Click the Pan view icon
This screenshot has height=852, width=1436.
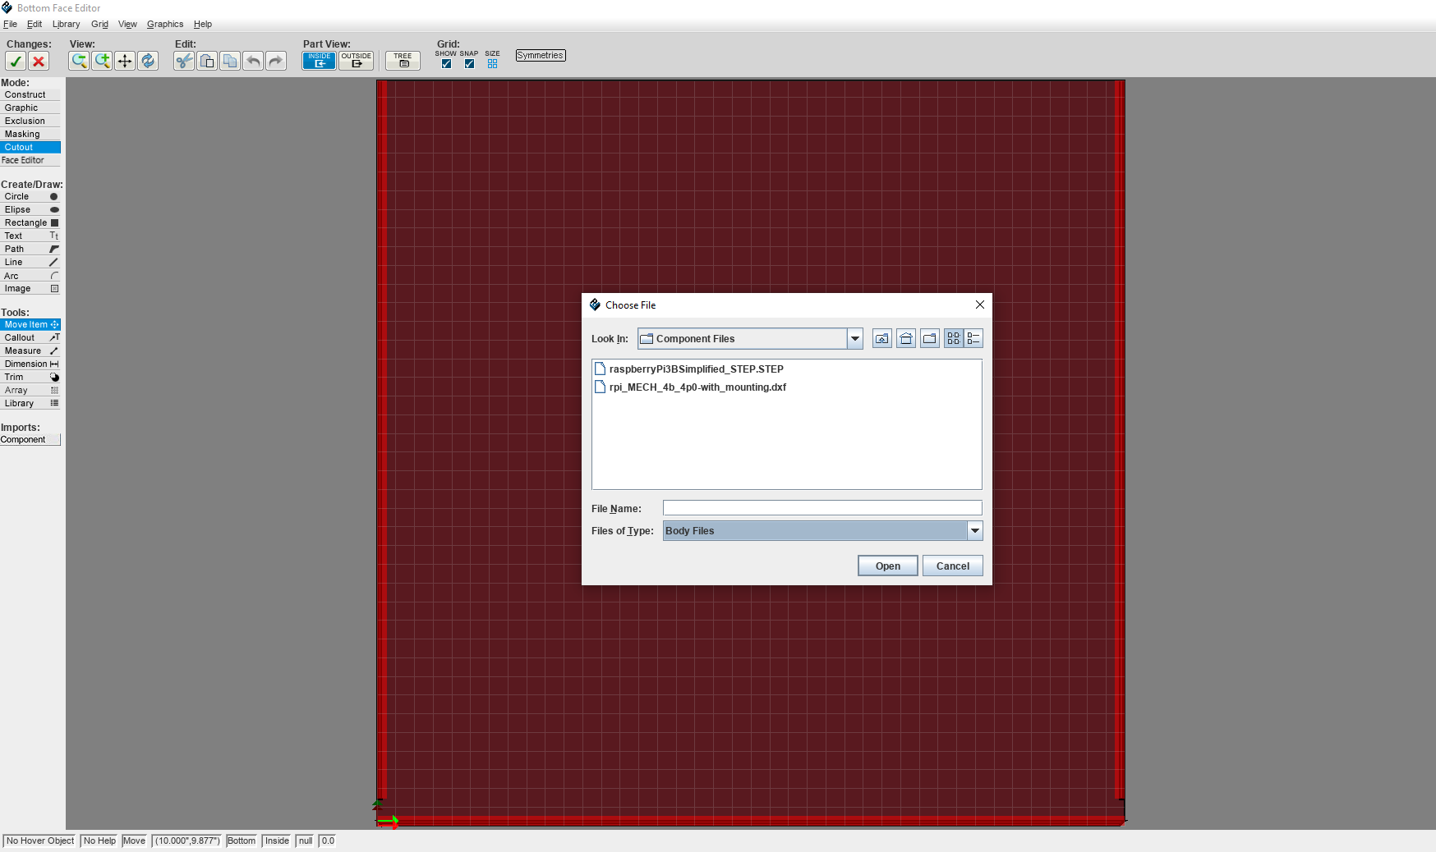pyautogui.click(x=125, y=61)
